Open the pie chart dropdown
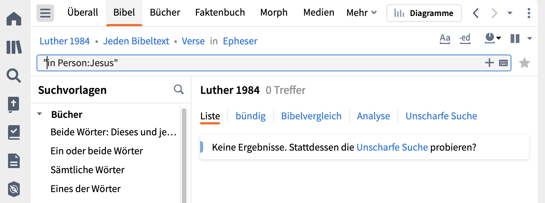Viewport: 545px width, 203px height. click(492, 38)
